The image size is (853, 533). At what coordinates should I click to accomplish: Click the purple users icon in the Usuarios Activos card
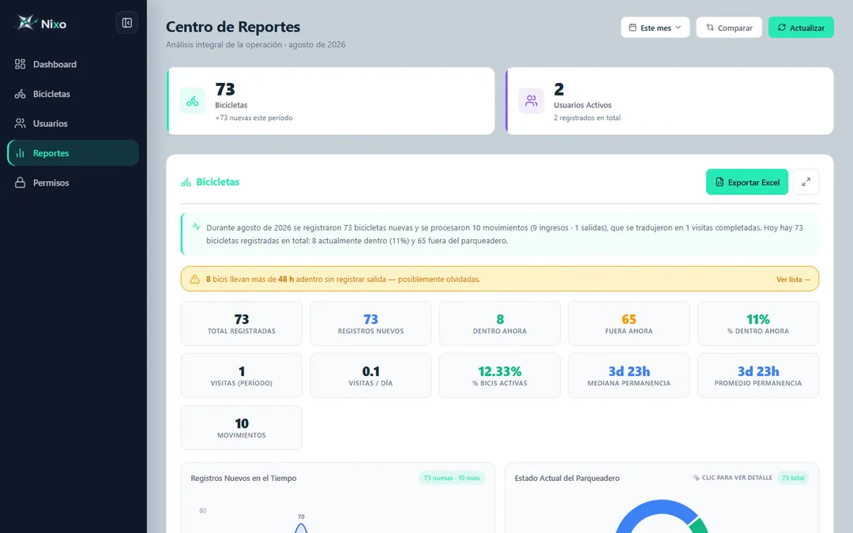[531, 101]
